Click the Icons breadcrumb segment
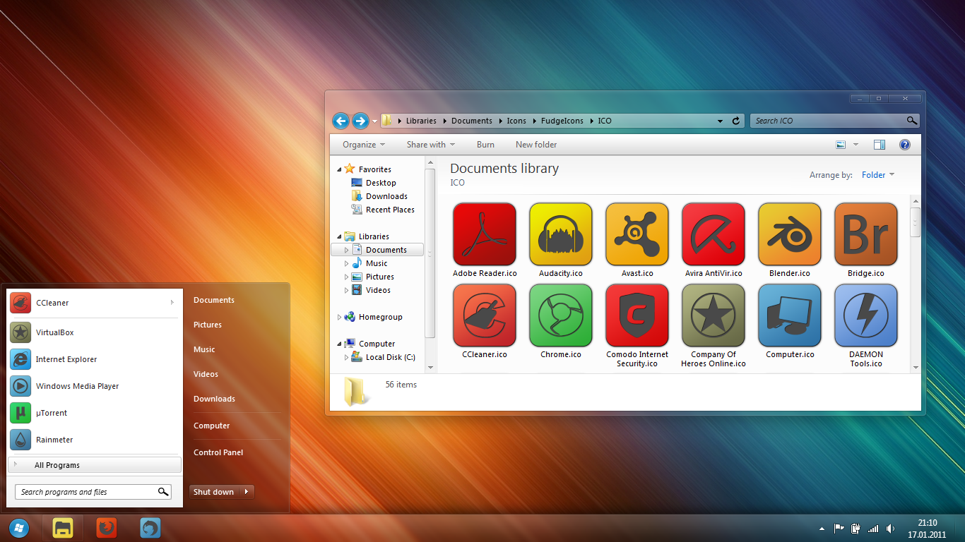This screenshot has height=542, width=965. click(516, 121)
